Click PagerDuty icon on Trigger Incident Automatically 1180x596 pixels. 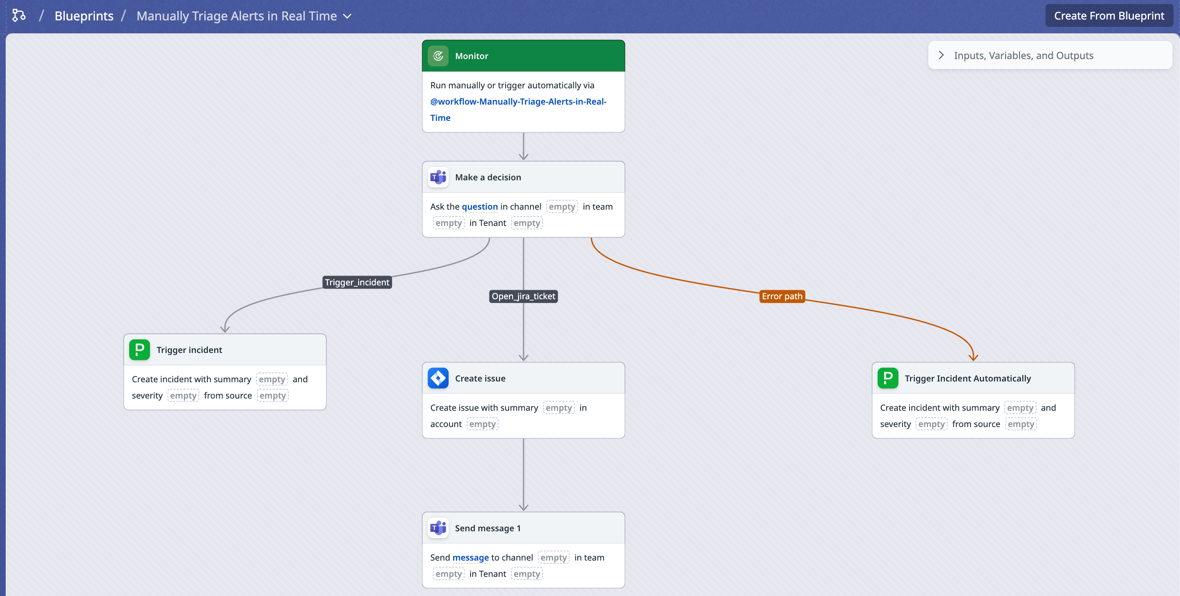tap(888, 378)
